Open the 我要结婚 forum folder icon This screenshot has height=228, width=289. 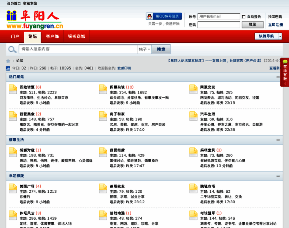point(103,152)
